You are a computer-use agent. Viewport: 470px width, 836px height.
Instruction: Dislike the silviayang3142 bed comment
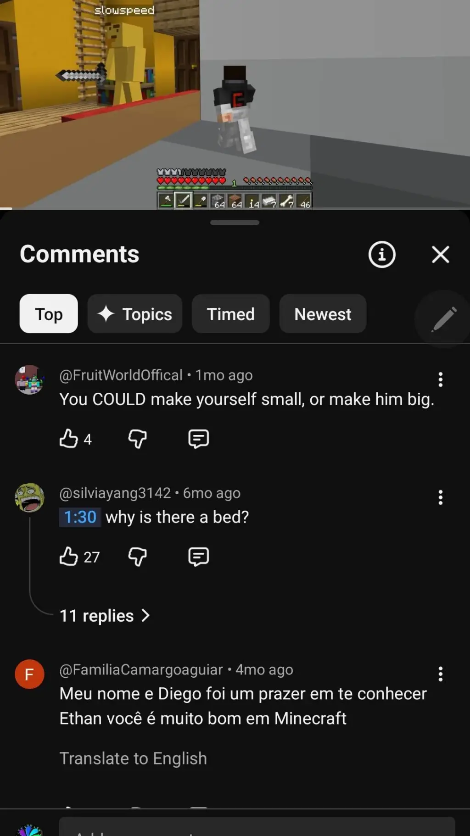pos(137,557)
